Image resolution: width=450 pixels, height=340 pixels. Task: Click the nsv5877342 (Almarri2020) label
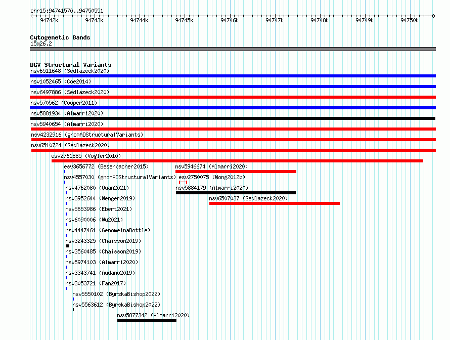(x=153, y=315)
